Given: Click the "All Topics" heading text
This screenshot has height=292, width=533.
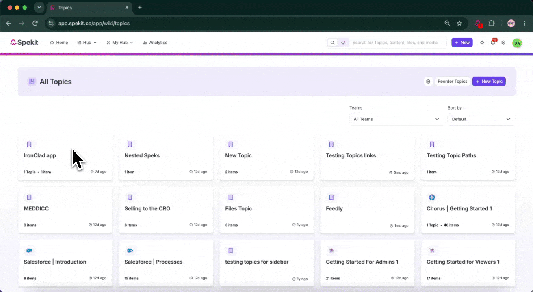Looking at the screenshot, I should [56, 82].
